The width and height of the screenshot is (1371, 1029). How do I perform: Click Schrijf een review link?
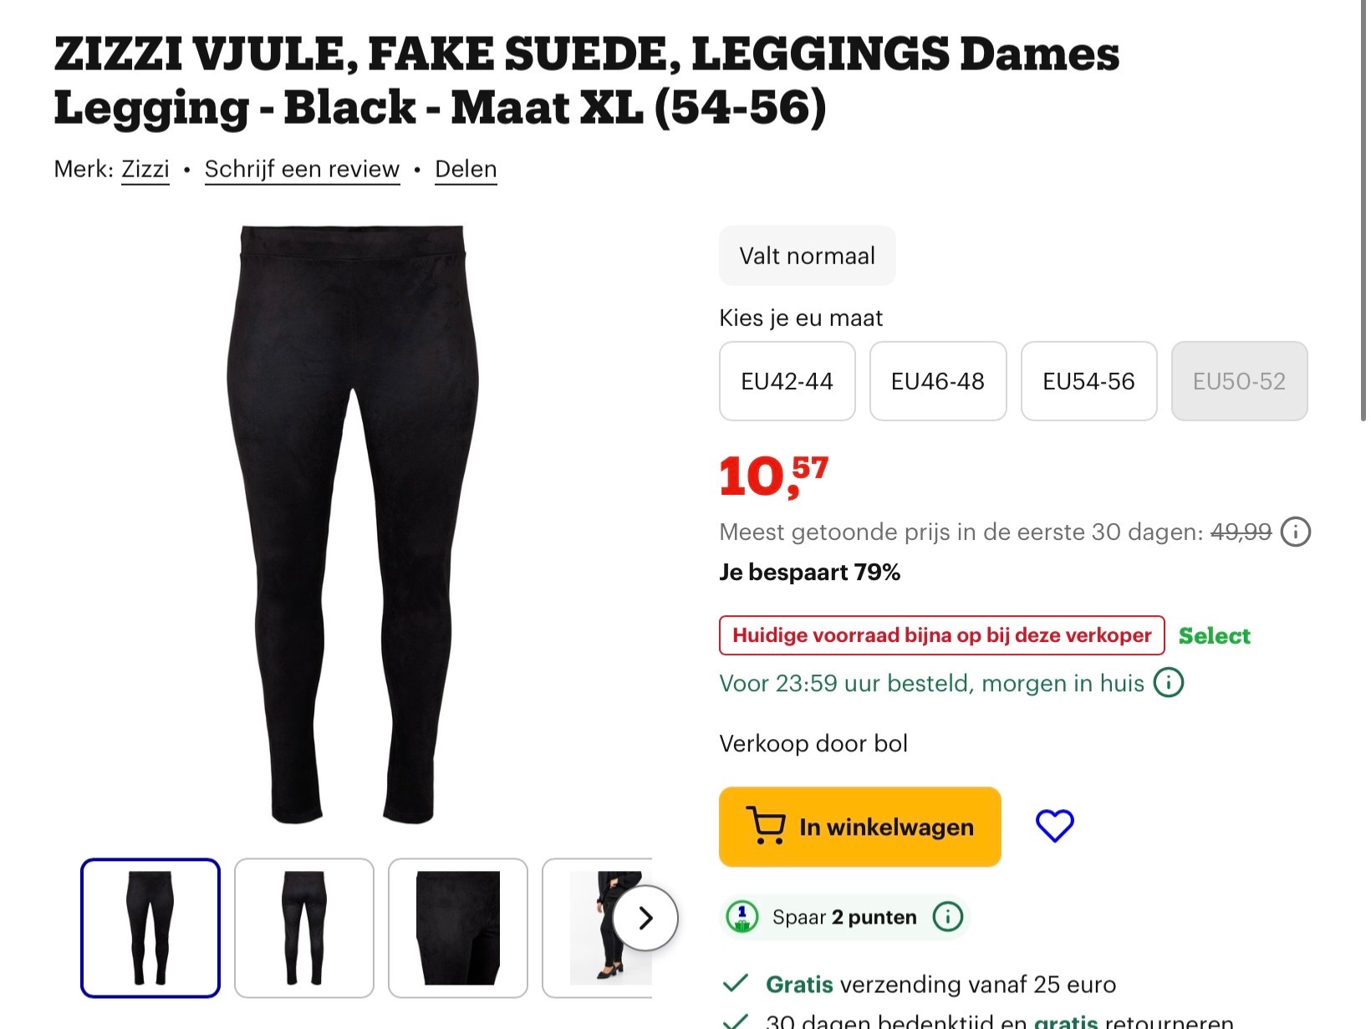[x=302, y=169]
